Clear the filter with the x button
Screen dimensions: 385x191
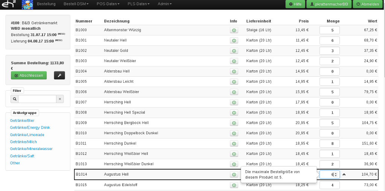tap(60, 99)
